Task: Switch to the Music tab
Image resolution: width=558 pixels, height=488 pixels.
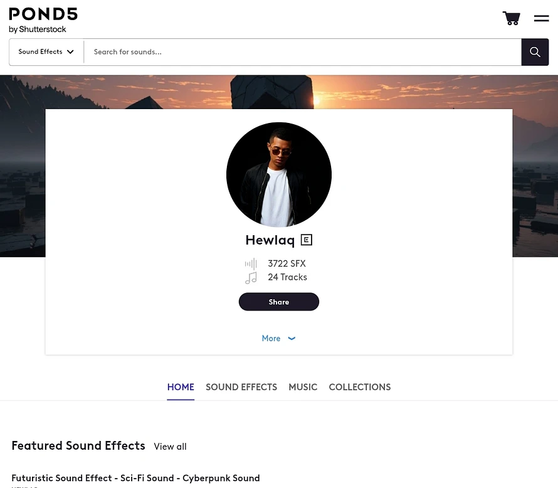Action: tap(303, 387)
